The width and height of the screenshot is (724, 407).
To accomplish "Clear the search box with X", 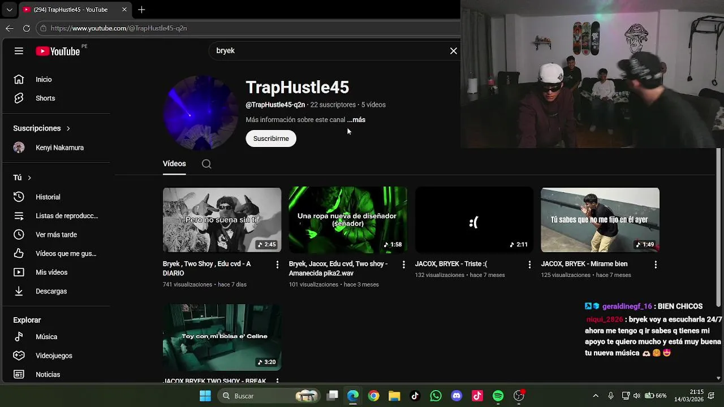I will point(454,51).
